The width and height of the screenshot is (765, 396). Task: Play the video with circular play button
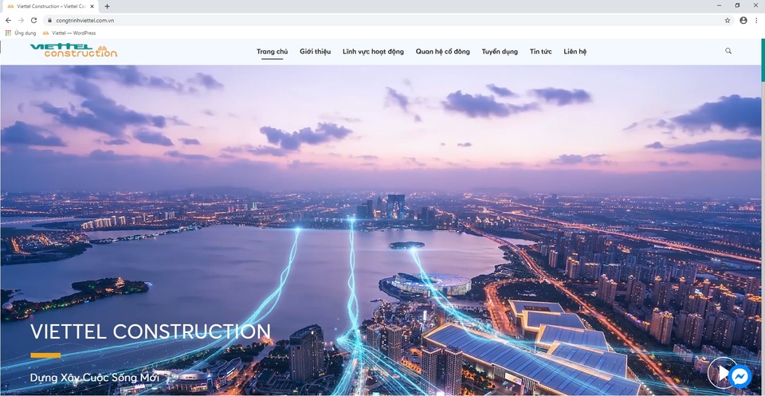click(723, 373)
